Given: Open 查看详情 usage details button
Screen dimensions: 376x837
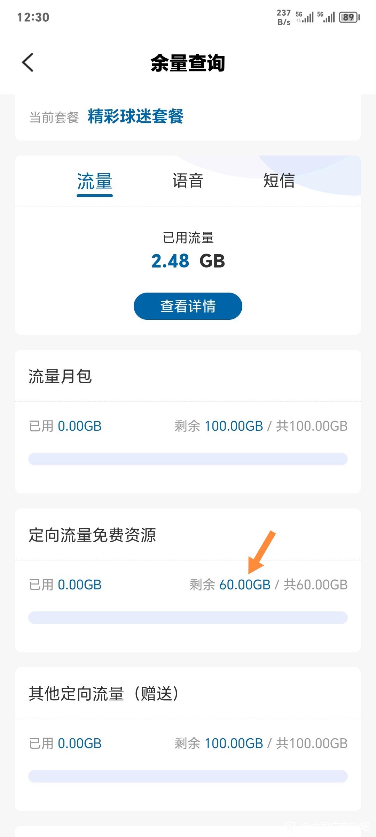Looking at the screenshot, I should [x=188, y=306].
